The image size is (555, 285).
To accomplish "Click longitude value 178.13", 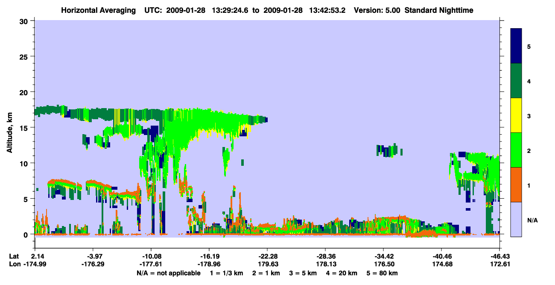I will point(327,264).
